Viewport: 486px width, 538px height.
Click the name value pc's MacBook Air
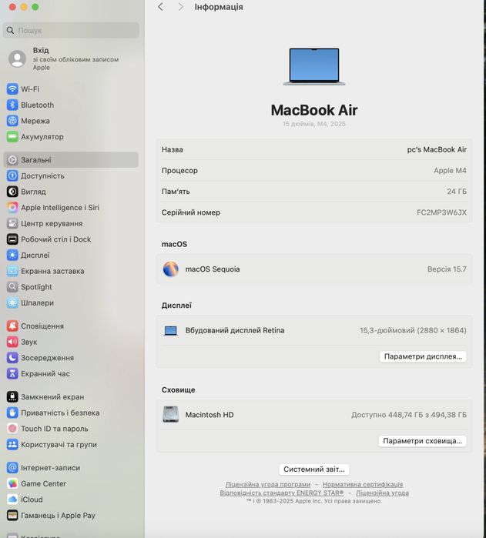pos(437,149)
